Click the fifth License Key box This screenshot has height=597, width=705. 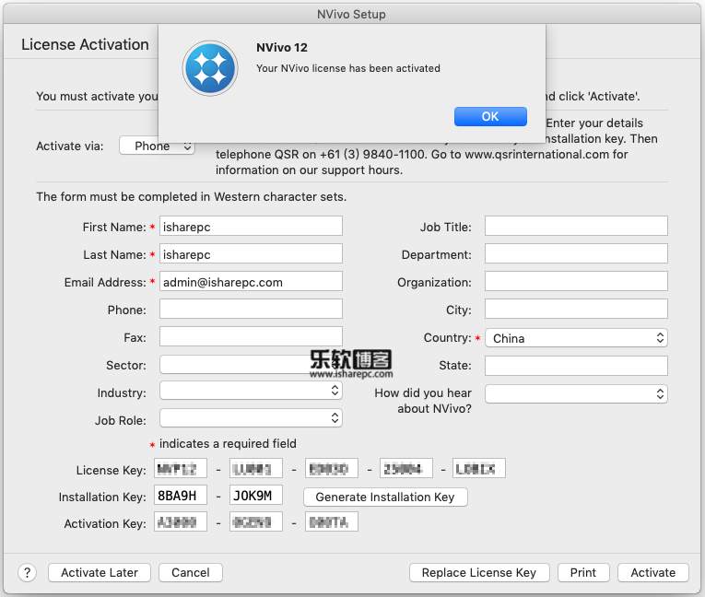point(479,468)
